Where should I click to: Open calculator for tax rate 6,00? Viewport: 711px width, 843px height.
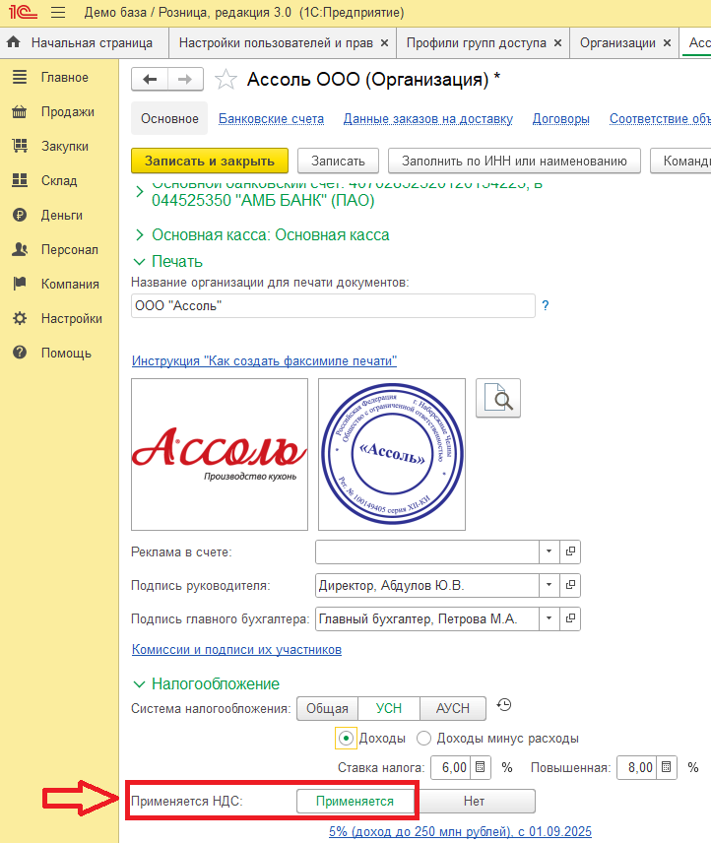coord(480,767)
